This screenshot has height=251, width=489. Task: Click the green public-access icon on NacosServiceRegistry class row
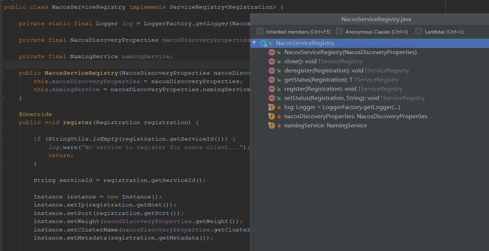(x=271, y=43)
